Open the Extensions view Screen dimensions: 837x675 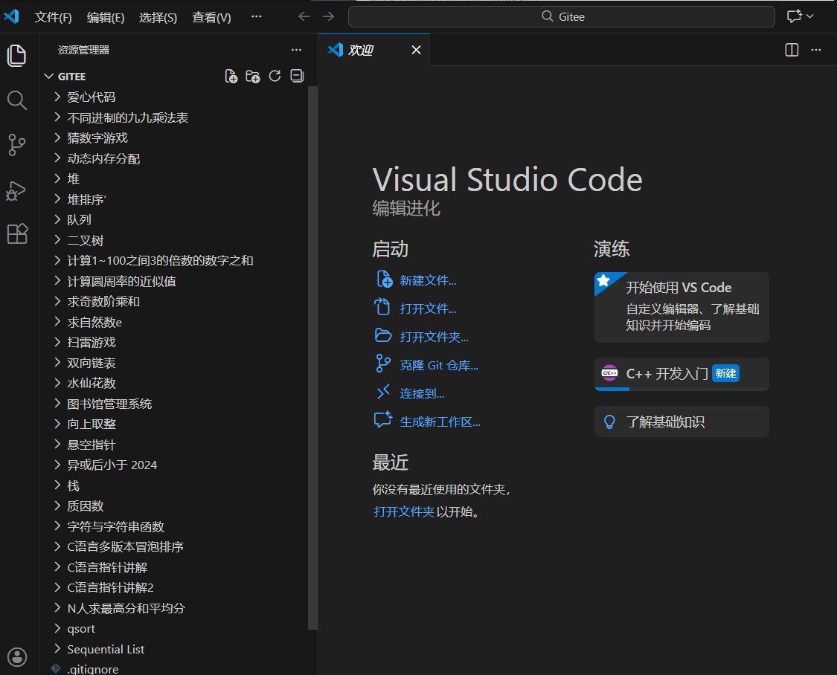(16, 233)
